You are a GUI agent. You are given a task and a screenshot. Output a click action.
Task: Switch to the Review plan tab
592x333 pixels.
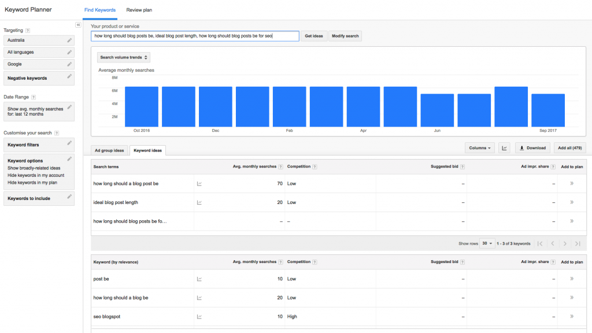139,10
